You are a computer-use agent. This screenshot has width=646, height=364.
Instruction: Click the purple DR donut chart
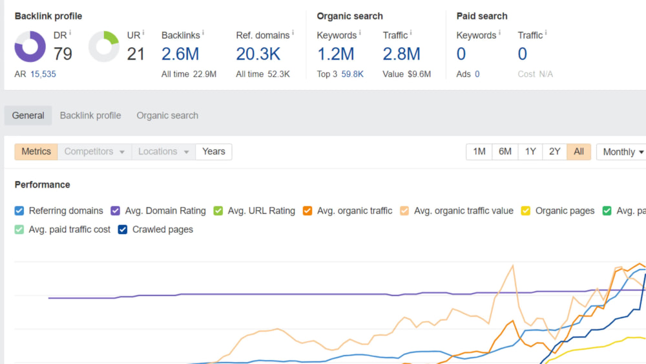pyautogui.click(x=30, y=46)
